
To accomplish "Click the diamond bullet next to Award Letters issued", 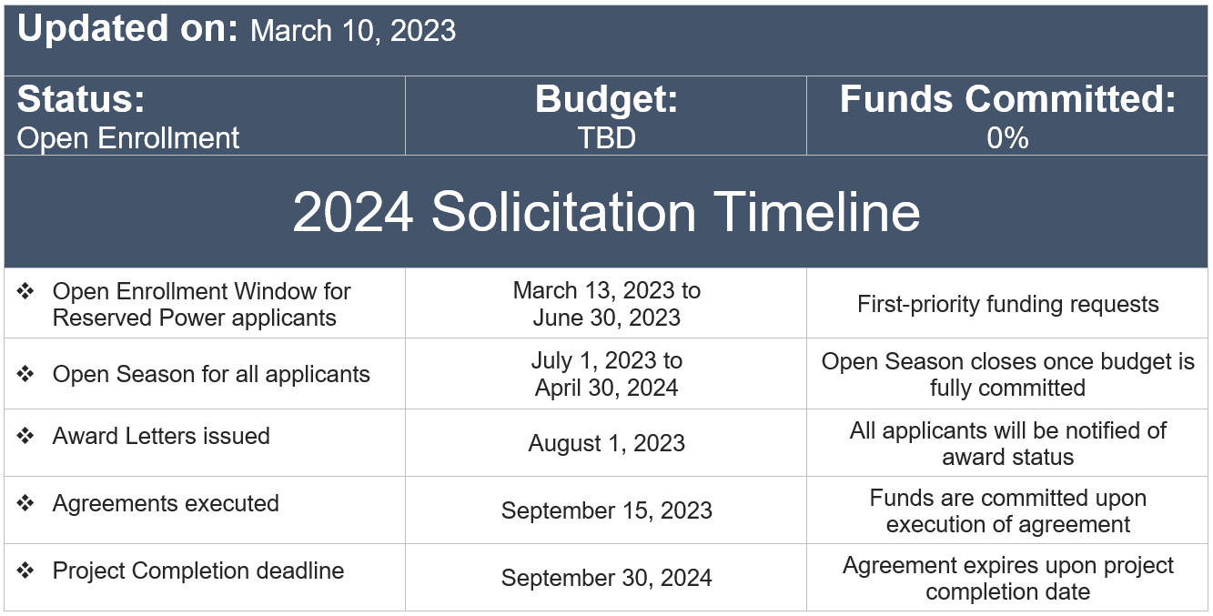I will click(x=25, y=436).
